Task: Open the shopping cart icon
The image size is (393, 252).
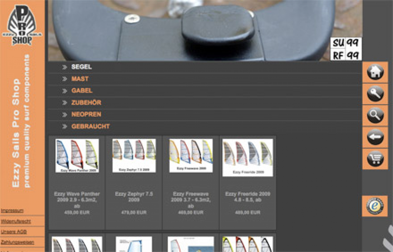Action: coord(375,159)
